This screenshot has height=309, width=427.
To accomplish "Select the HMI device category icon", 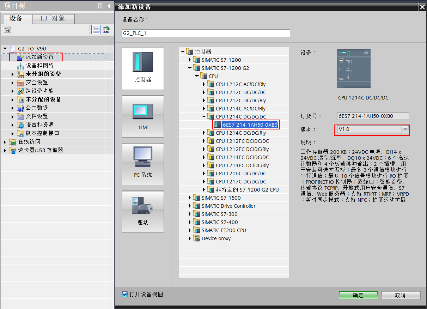I will coord(142,116).
